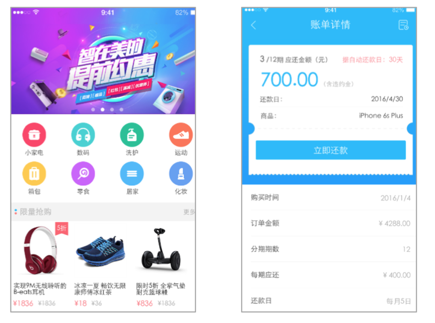Tap the 箱包 luggage category icon
Image resolution: width=435 pixels, height=323 pixels.
(34, 174)
